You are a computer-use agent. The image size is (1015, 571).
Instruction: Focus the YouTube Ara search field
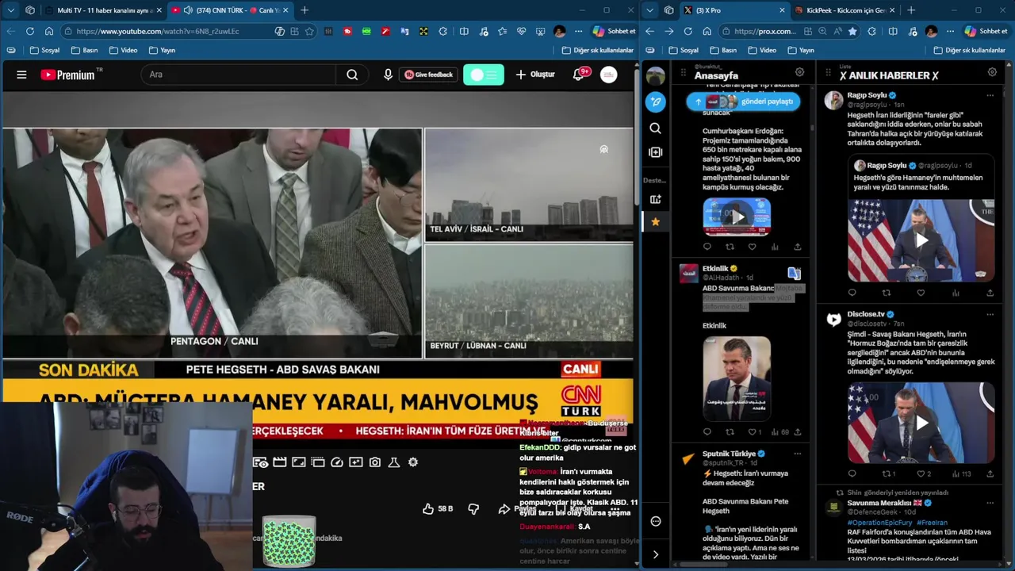238,75
